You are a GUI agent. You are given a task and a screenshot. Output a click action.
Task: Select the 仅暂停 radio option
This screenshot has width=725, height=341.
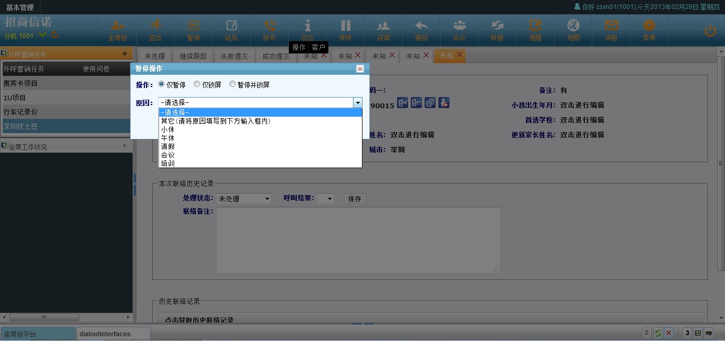(161, 84)
